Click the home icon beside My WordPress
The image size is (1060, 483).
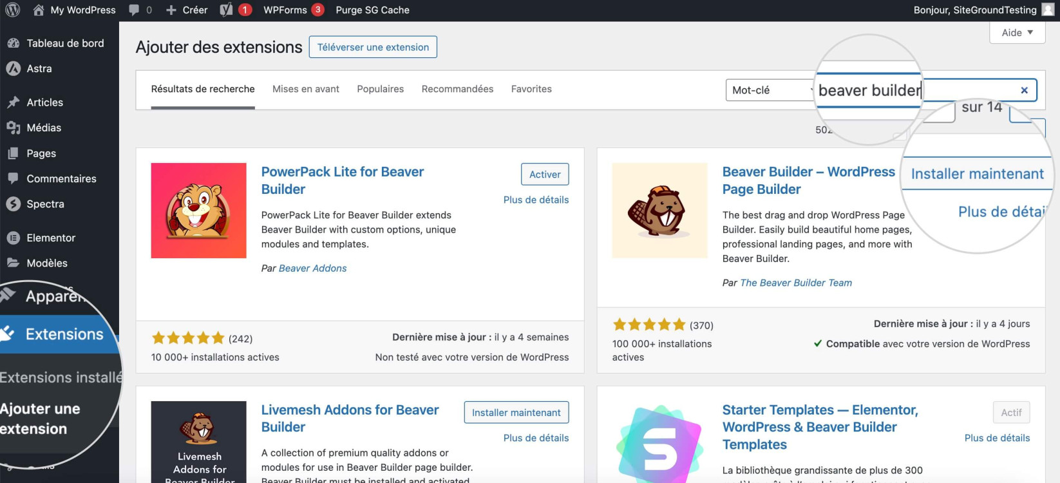(x=39, y=10)
